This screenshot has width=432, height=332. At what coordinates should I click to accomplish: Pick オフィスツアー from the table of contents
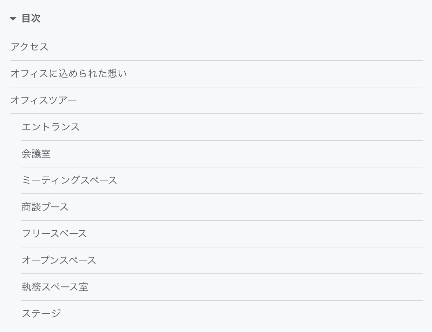tap(44, 100)
